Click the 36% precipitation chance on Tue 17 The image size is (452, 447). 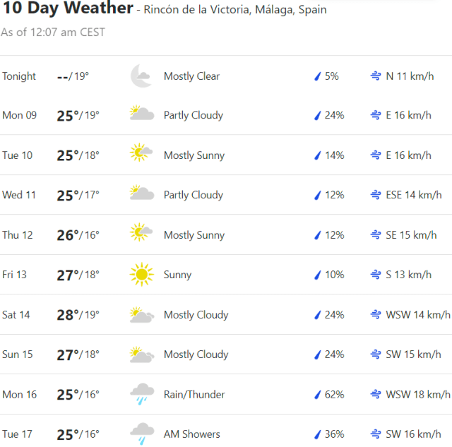click(334, 434)
